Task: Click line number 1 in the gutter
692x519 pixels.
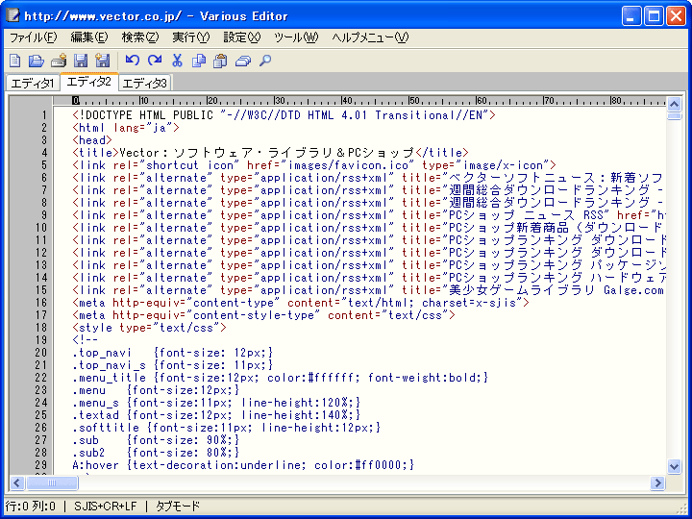Action: (x=44, y=115)
